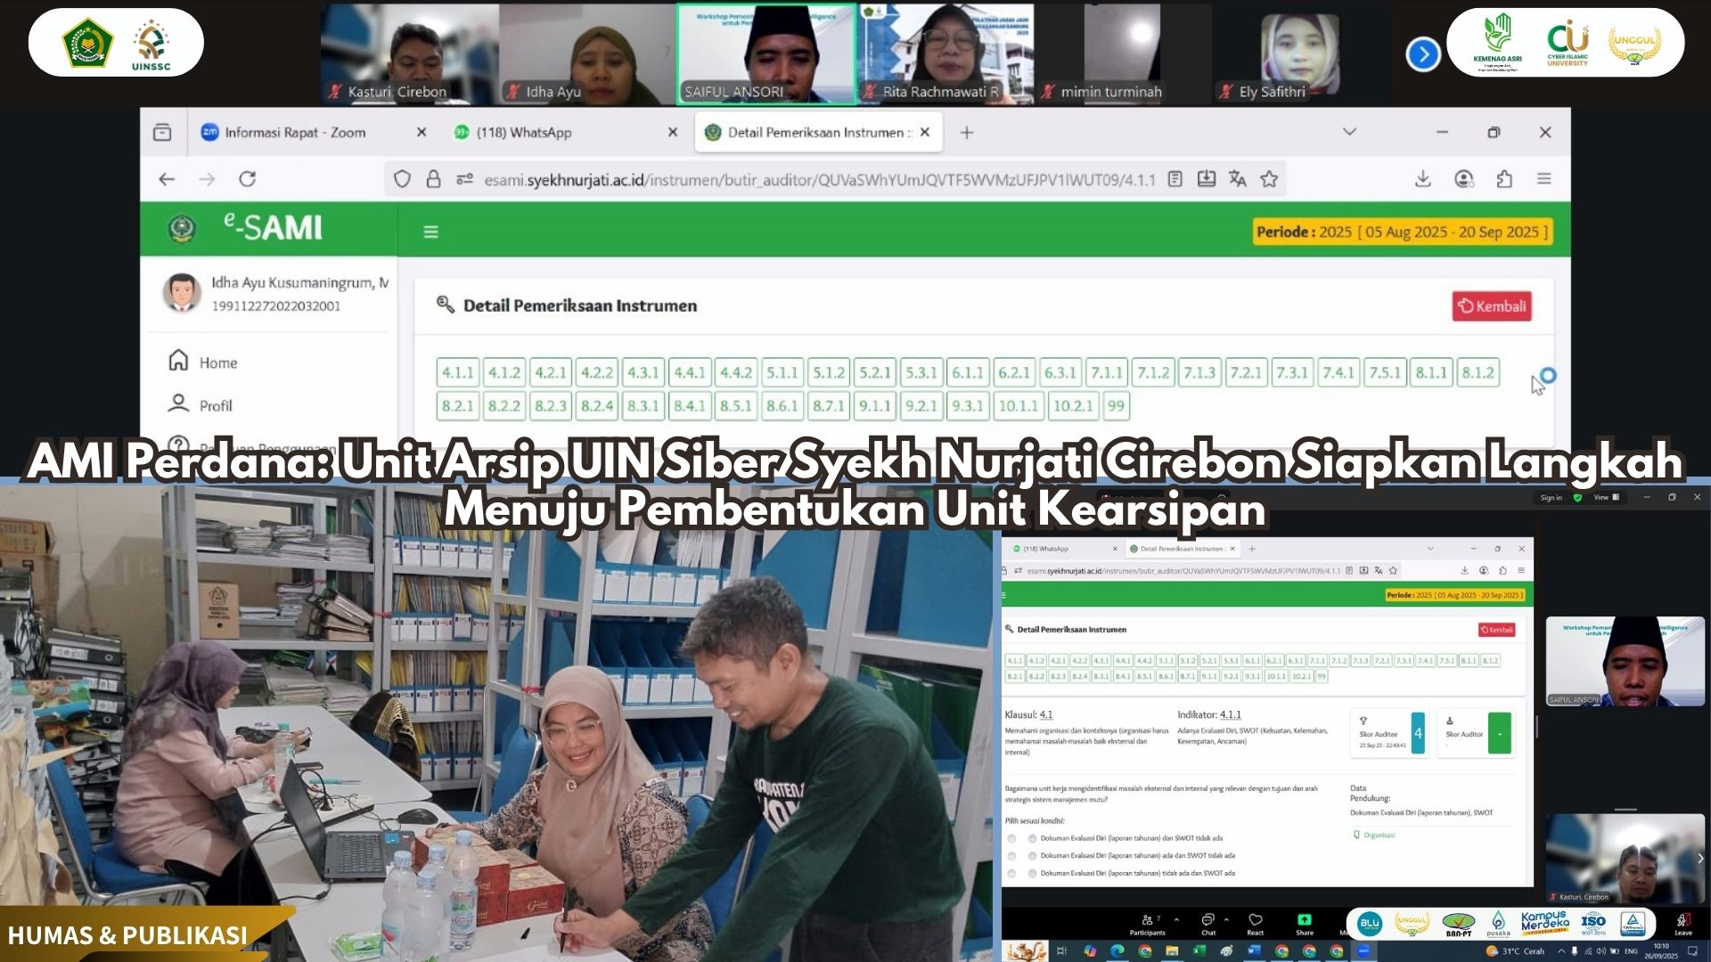This screenshot has width=1711, height=962.
Task: Click the React heart icon in Zoom
Action: pyautogui.click(x=1256, y=920)
